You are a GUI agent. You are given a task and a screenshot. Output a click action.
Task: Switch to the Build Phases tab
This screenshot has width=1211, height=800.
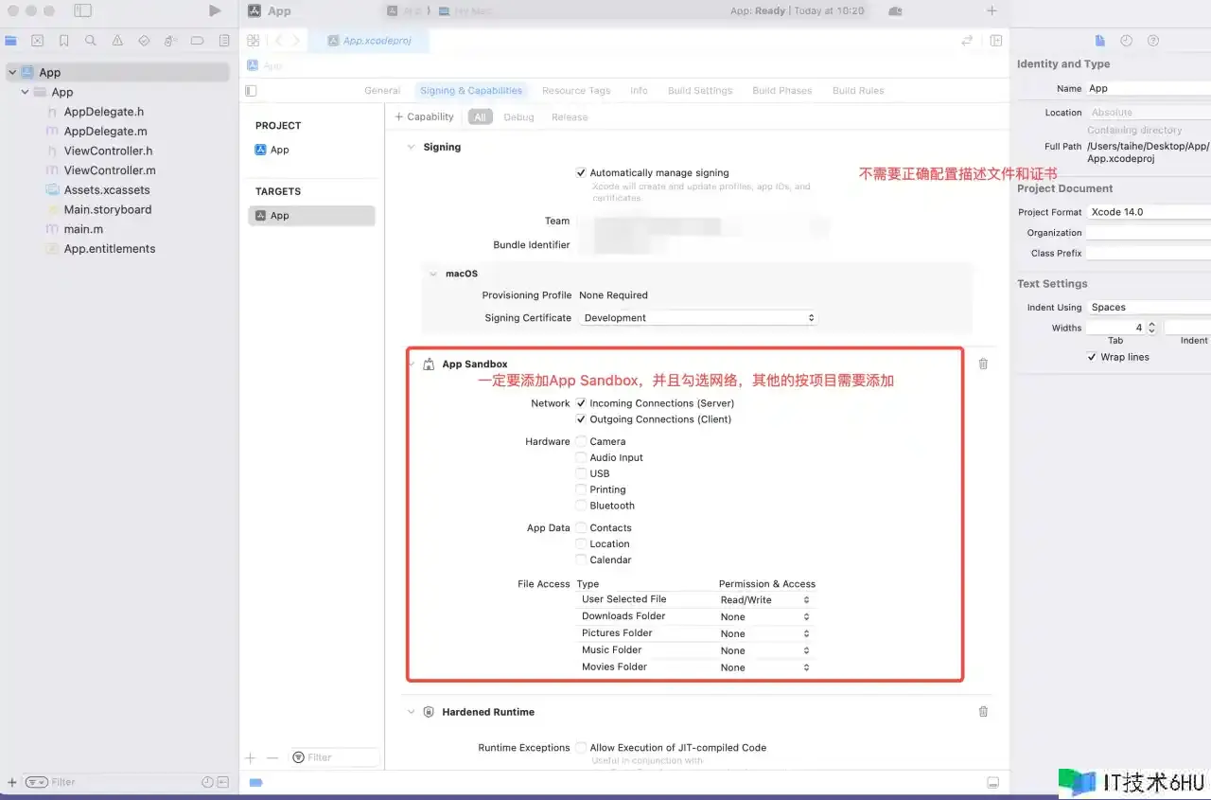click(x=782, y=91)
